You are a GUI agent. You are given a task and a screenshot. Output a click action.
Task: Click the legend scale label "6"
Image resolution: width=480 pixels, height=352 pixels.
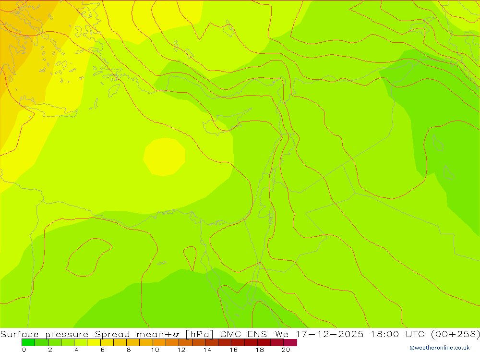[103, 350]
